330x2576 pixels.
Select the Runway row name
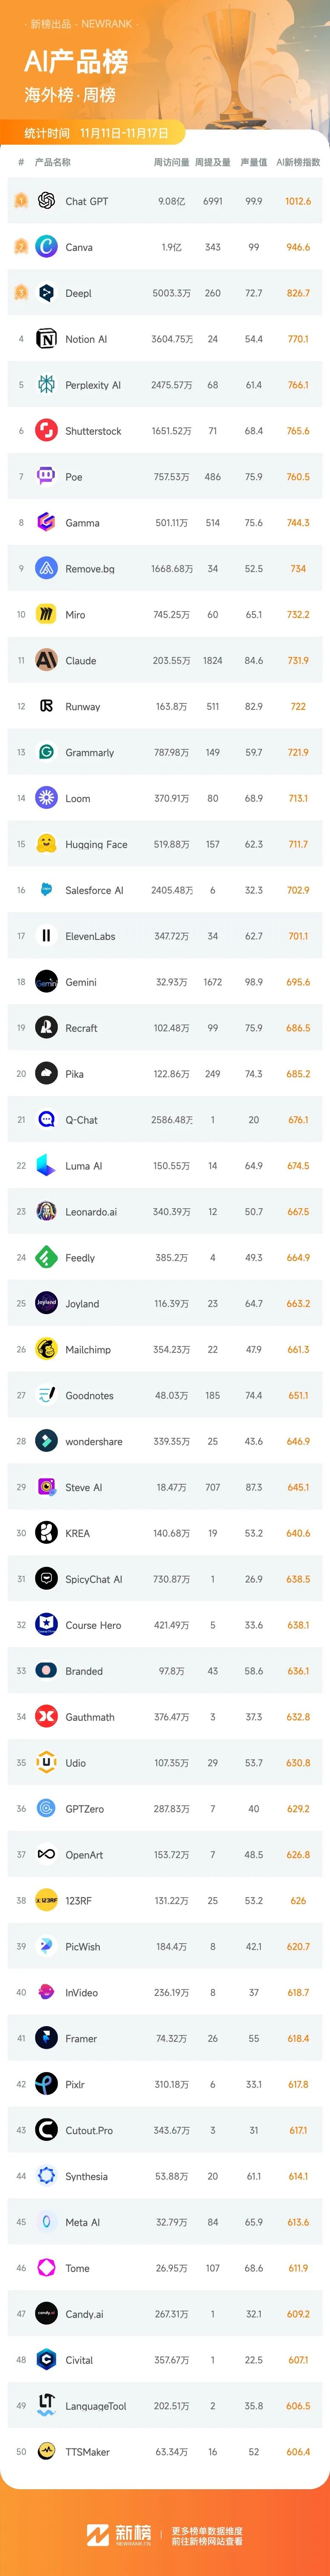pos(83,707)
